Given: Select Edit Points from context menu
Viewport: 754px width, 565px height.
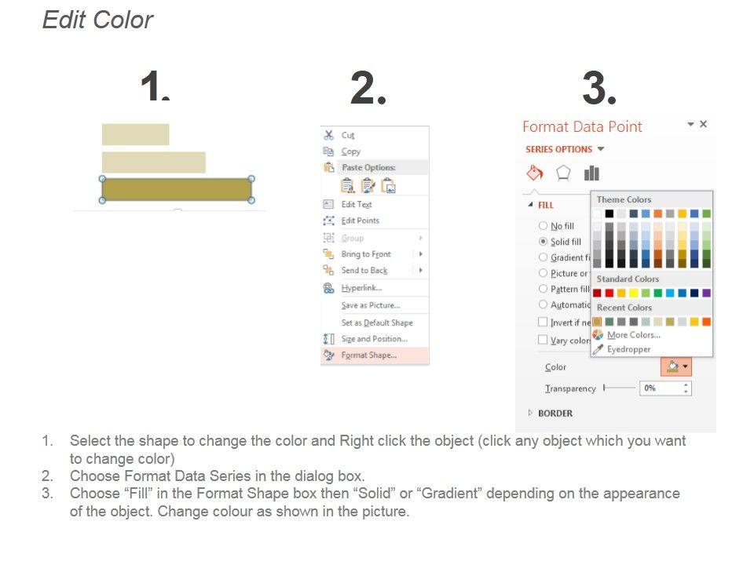Looking at the screenshot, I should (360, 221).
